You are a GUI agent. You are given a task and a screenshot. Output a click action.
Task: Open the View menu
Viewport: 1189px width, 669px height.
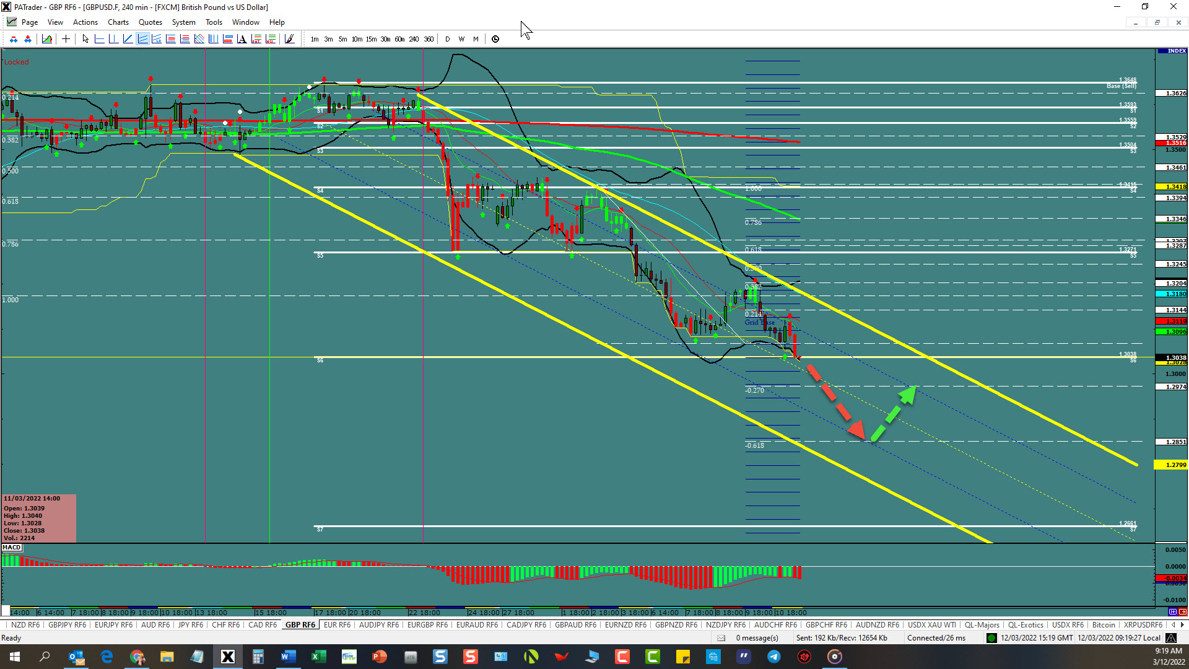pyautogui.click(x=55, y=22)
